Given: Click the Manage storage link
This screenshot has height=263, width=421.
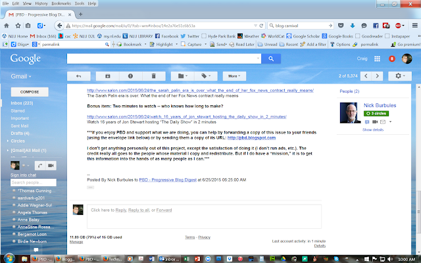Looking at the screenshot, I should pos(76,242).
